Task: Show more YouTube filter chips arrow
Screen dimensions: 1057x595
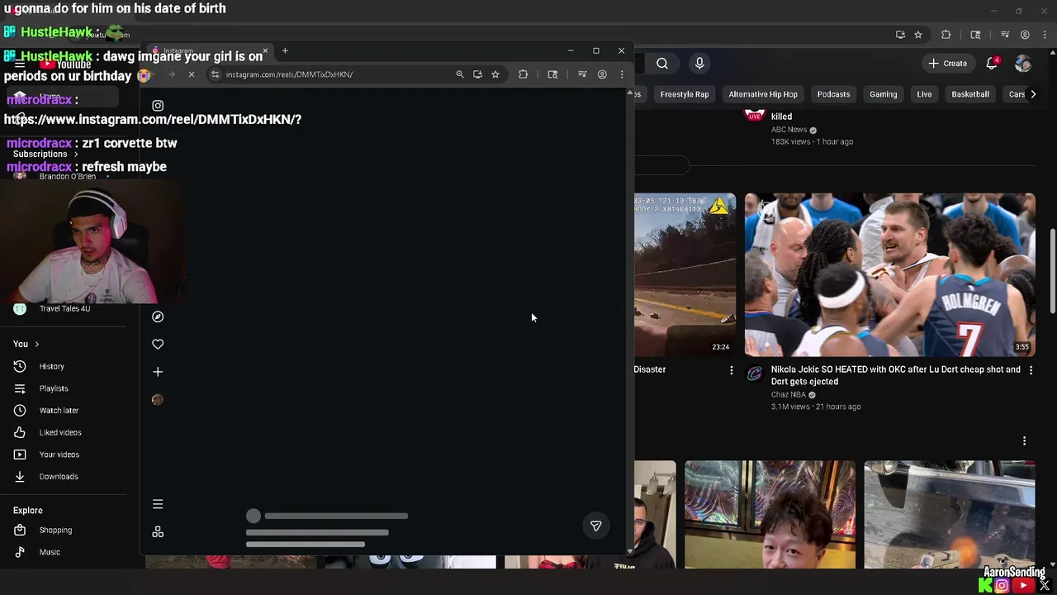Action: tap(1032, 94)
